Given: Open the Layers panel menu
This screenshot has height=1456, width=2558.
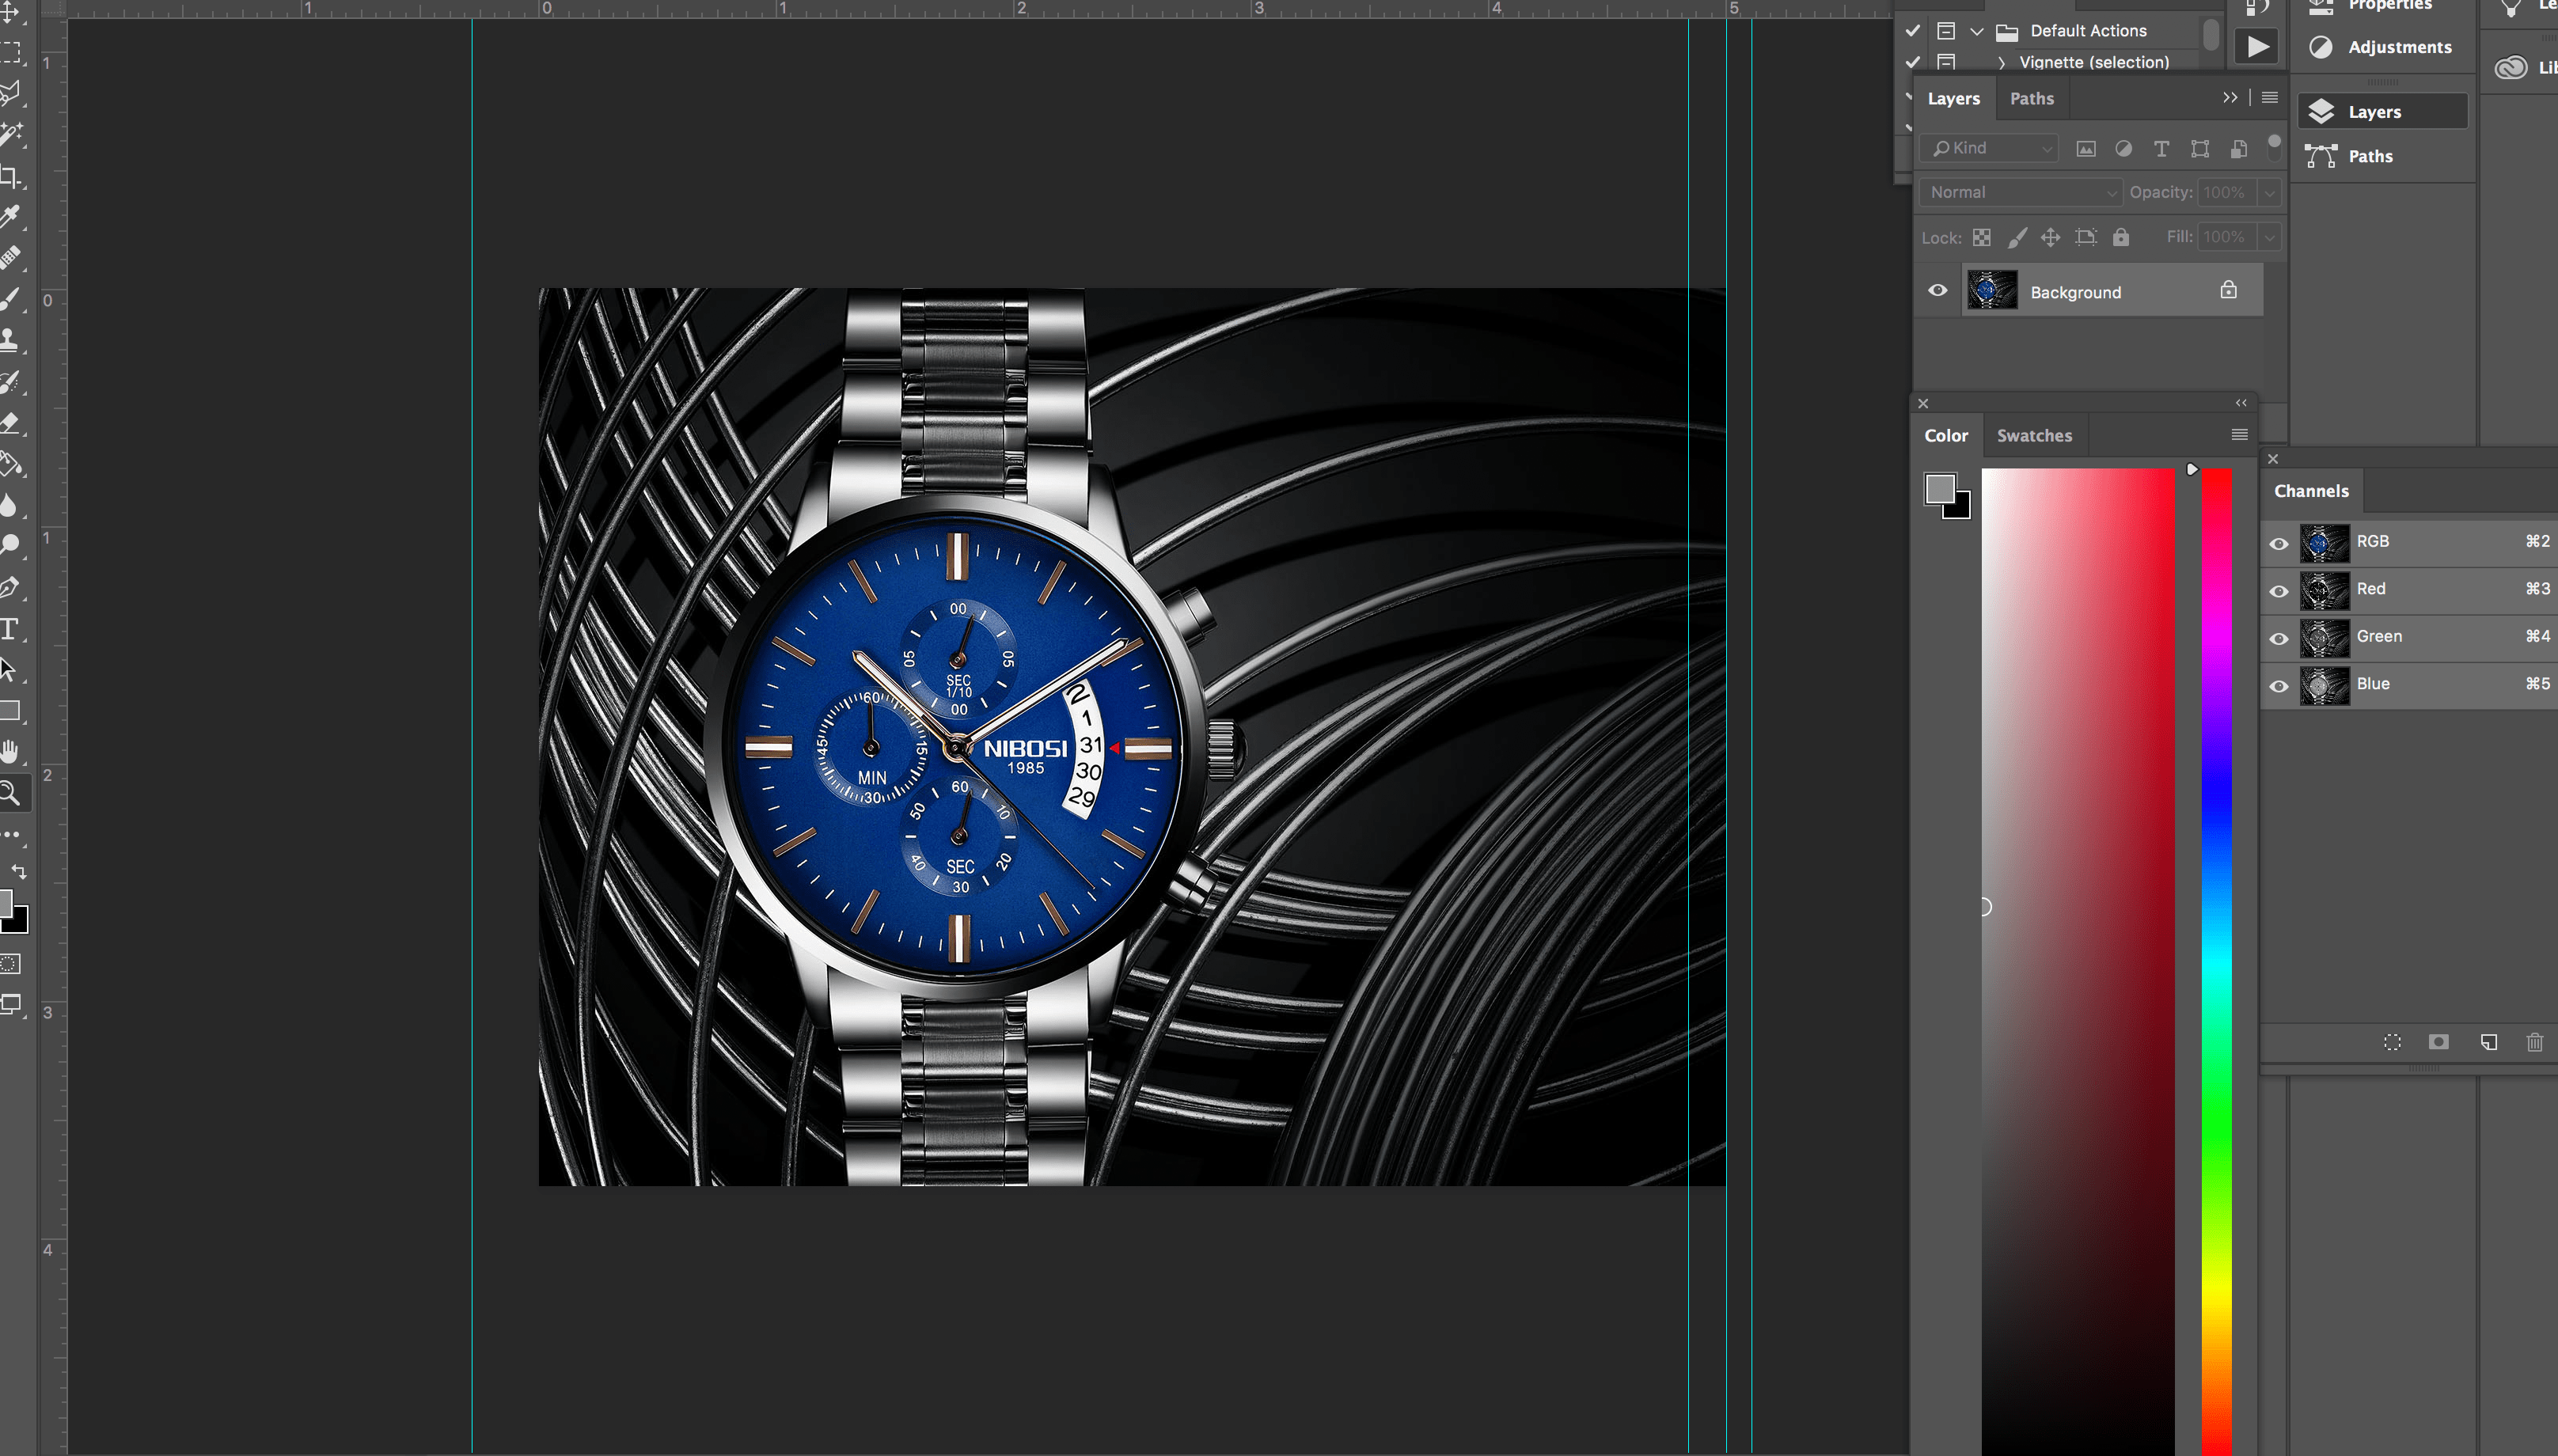Looking at the screenshot, I should pos(2269,98).
